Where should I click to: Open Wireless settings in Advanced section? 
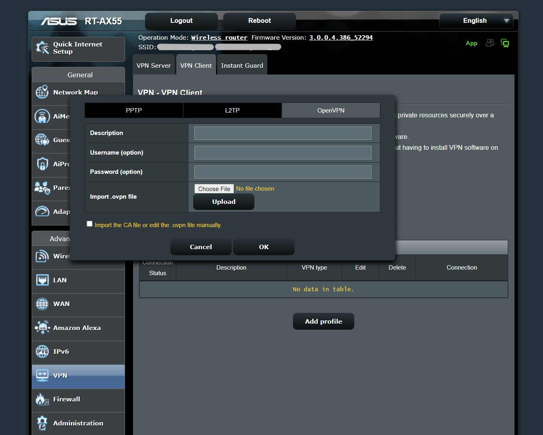coord(42,256)
